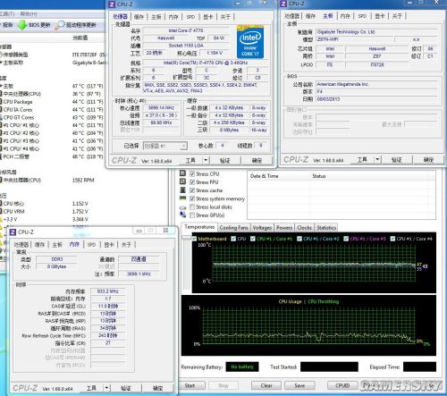Click the Stress CPU row icon
Screen dimensions: 447x396
pyautogui.click(x=182, y=173)
